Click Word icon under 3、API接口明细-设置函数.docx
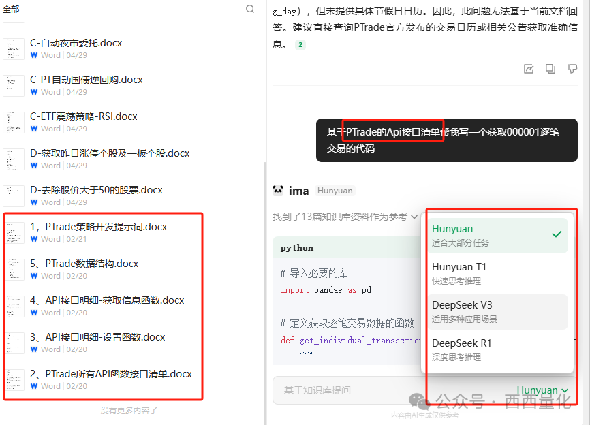The height and width of the screenshot is (425, 590). coord(34,349)
